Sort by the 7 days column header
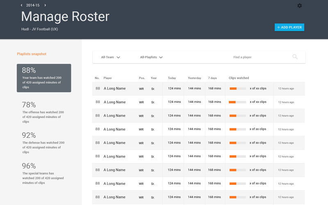Viewport: 328px width, 205px height. [212, 78]
